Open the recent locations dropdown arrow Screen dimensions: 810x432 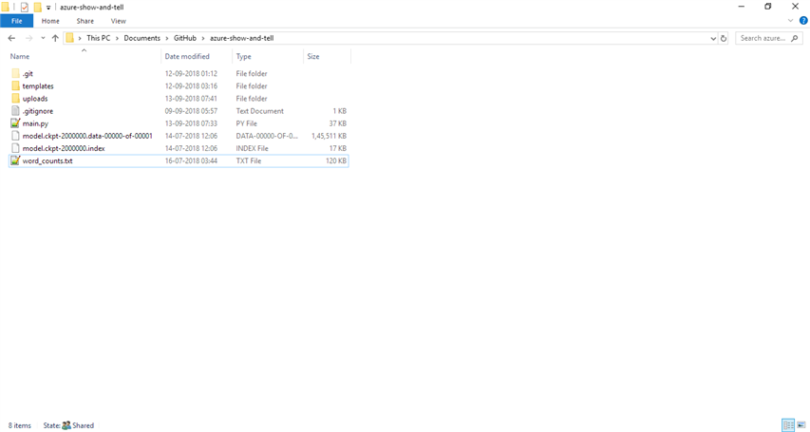43,38
